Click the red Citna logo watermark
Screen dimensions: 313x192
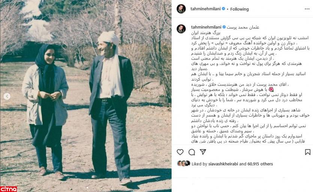tap(8, 189)
